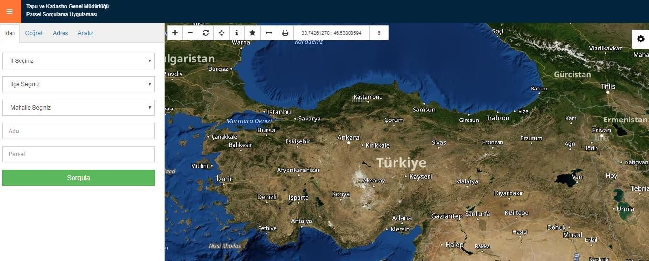Click the zoom level value 6
Screen dimensions: 649x261
coord(379,33)
